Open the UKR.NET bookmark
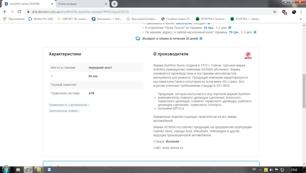This screenshot has height=173, width=306. tap(73, 19)
